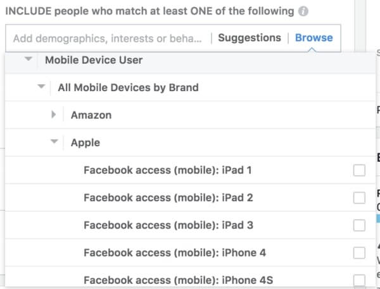Viewport: 380px width, 289px height.
Task: Select Mobile Device User category label
Action: [94, 60]
